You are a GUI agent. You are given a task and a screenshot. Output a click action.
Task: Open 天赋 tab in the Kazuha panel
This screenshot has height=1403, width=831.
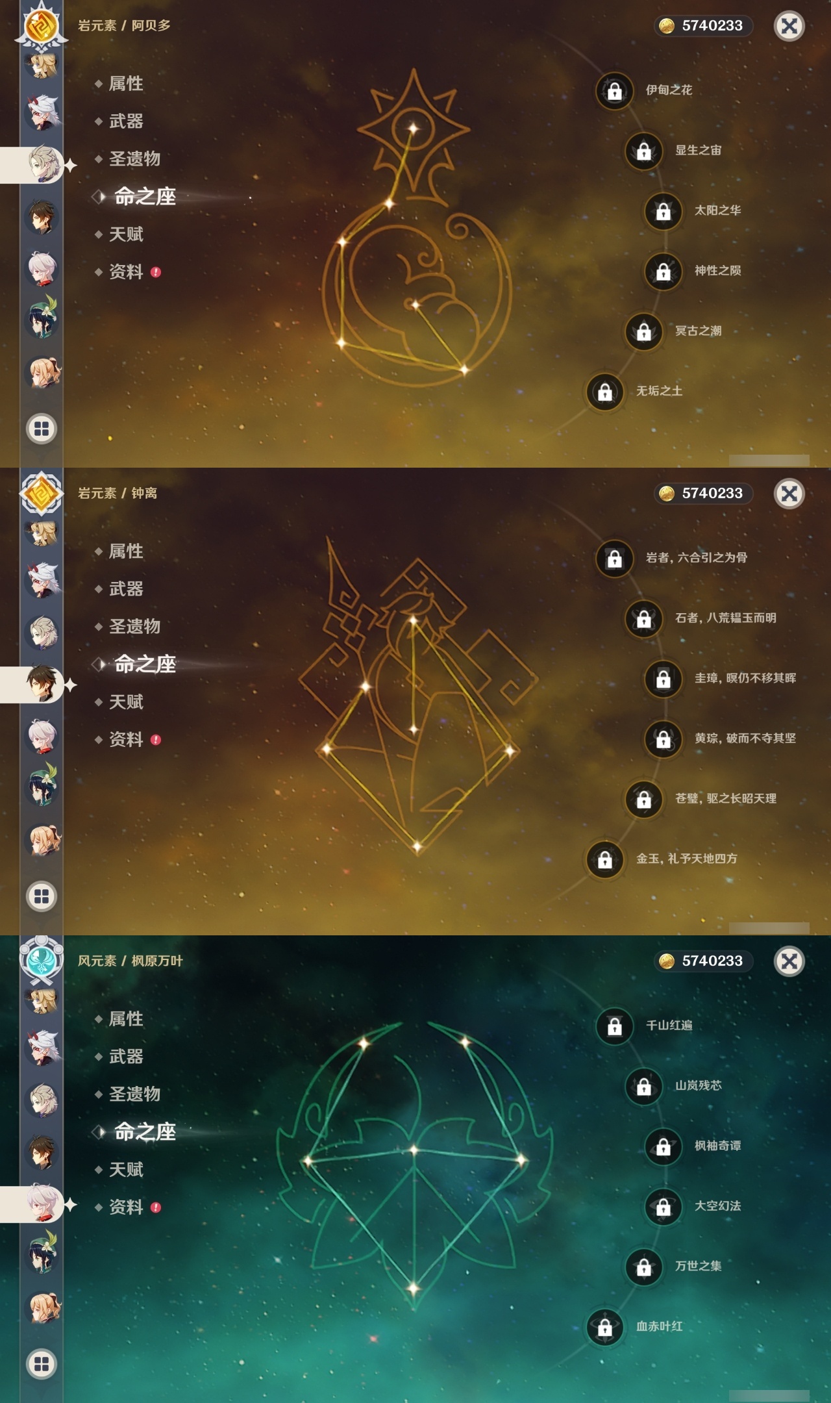[126, 1169]
